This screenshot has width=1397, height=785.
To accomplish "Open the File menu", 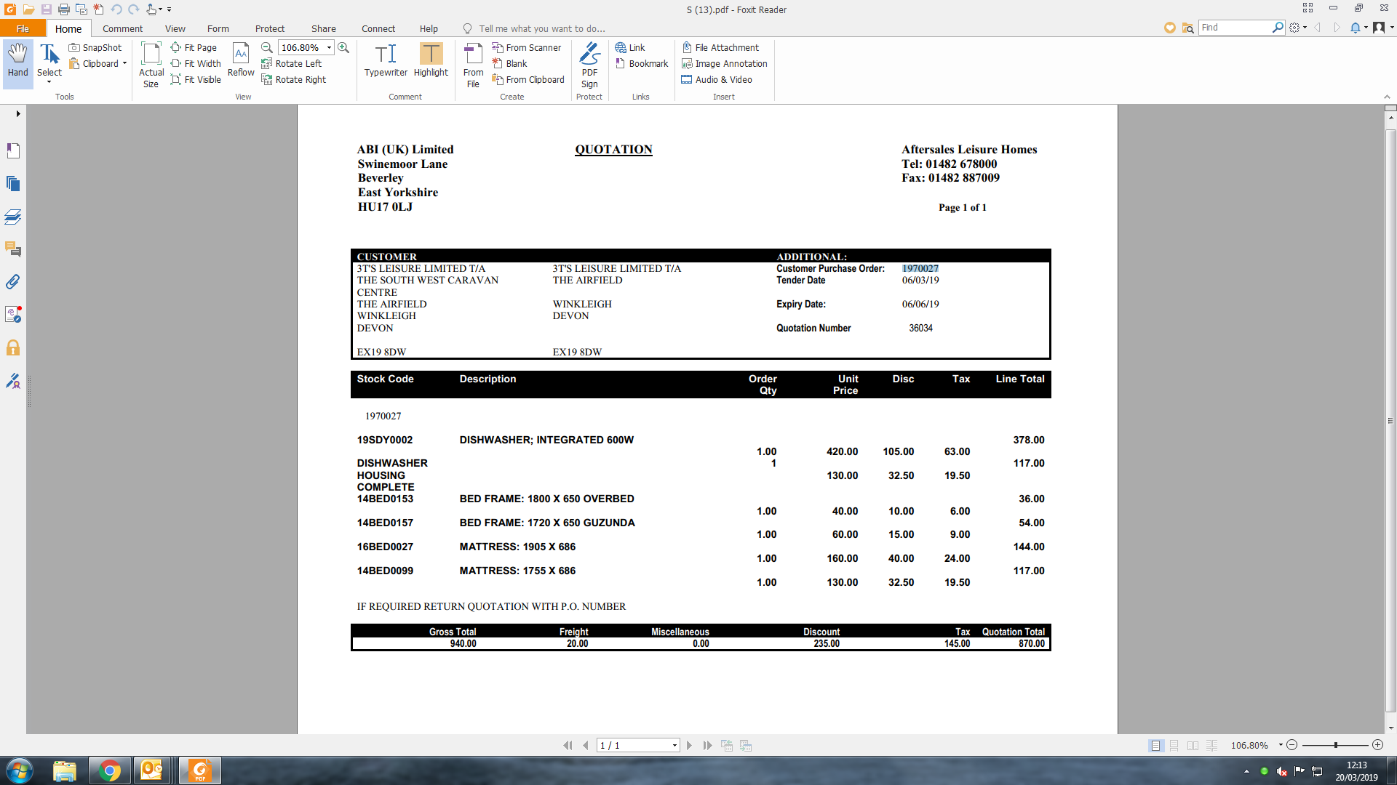I will point(23,28).
